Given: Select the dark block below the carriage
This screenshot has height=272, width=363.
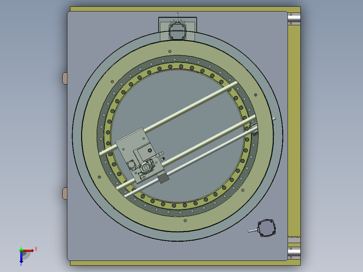Looking at the screenshot, I should pyautogui.click(x=163, y=178).
